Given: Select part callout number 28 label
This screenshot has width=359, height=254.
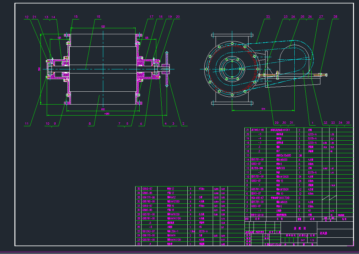Looking at the screenshot, I should point(335,17).
